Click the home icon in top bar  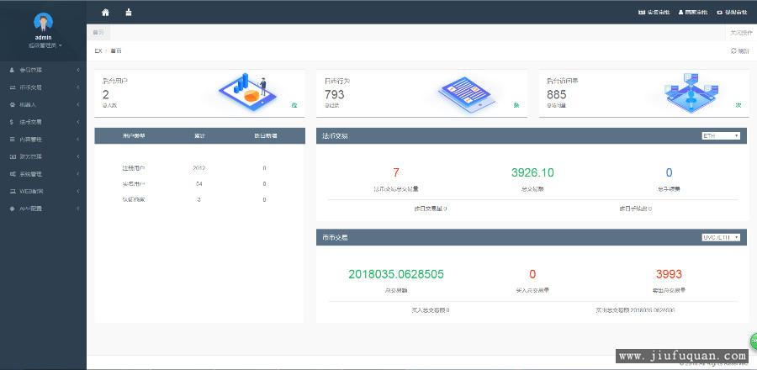[105, 13]
